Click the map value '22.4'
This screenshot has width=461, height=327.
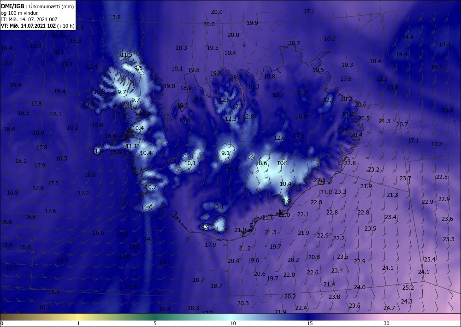point(301,308)
